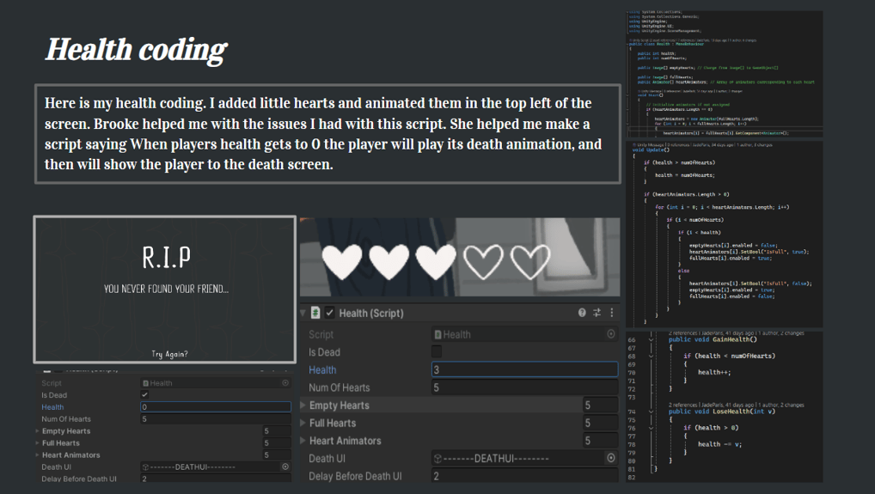The height and width of the screenshot is (494, 875).
Task: Click the first filled heart
Action: coord(342,261)
